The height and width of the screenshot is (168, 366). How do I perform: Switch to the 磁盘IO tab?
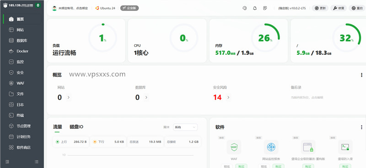76,127
